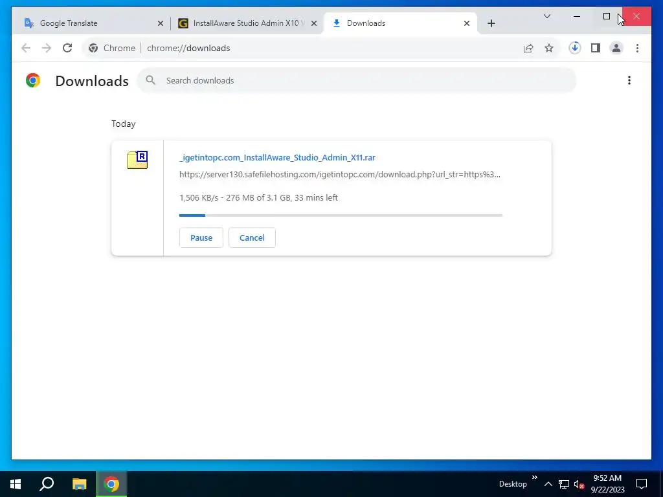Screen dimensions: 663x497
Task: Click the Downloads page title
Action: (x=92, y=81)
